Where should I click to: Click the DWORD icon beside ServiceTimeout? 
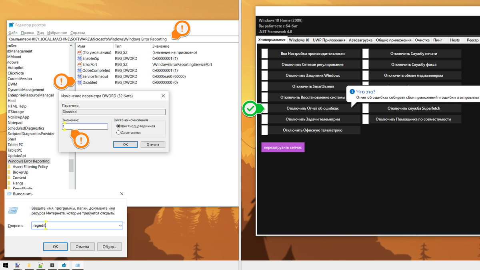point(79,76)
